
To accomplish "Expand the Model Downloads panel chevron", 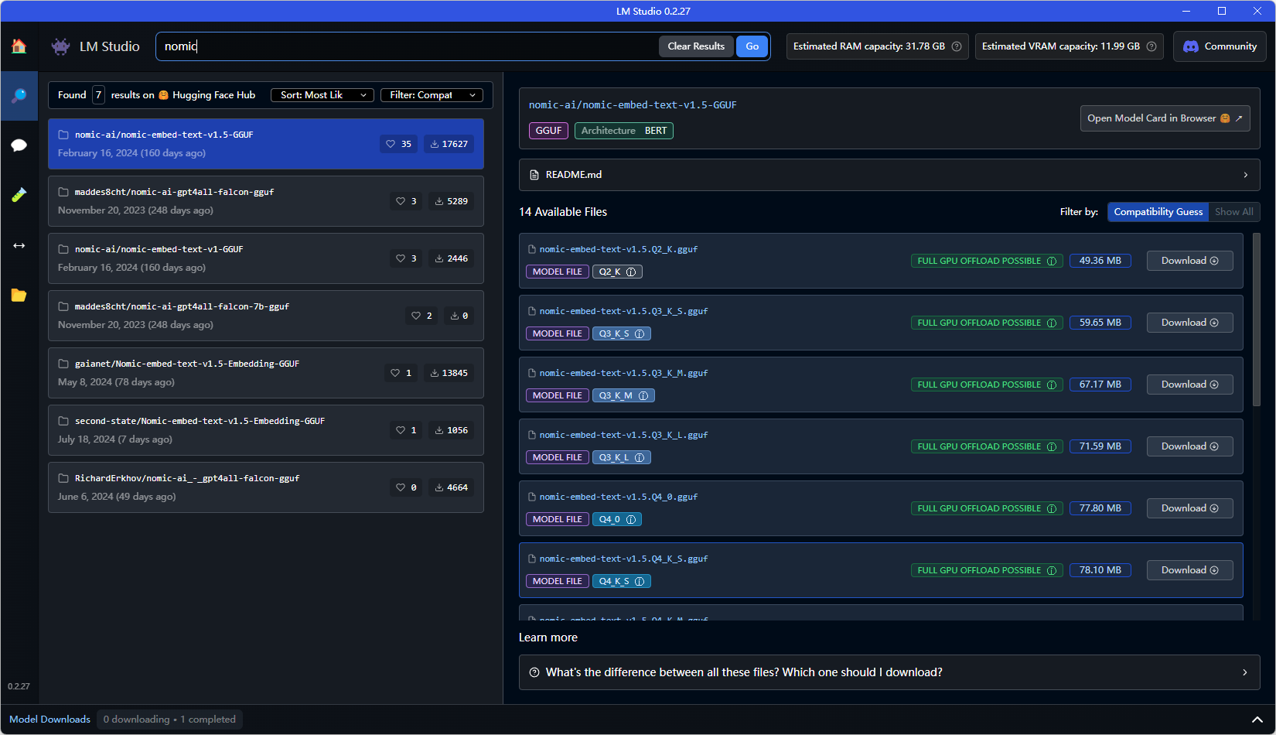I will pyautogui.click(x=1257, y=720).
